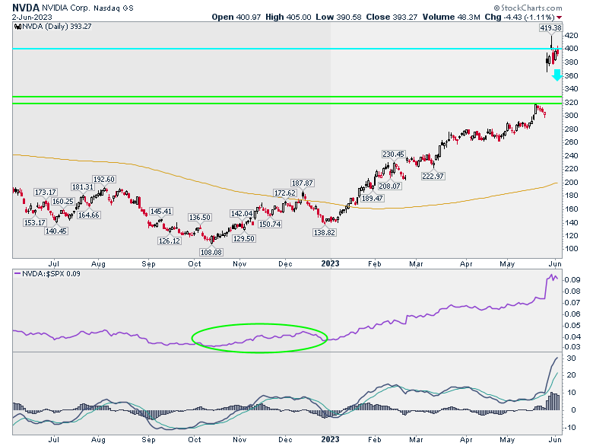Screen dimensions: 593x446
Task: Click the NVDA:$SPX 0.09 legend label
Action: click(x=51, y=274)
